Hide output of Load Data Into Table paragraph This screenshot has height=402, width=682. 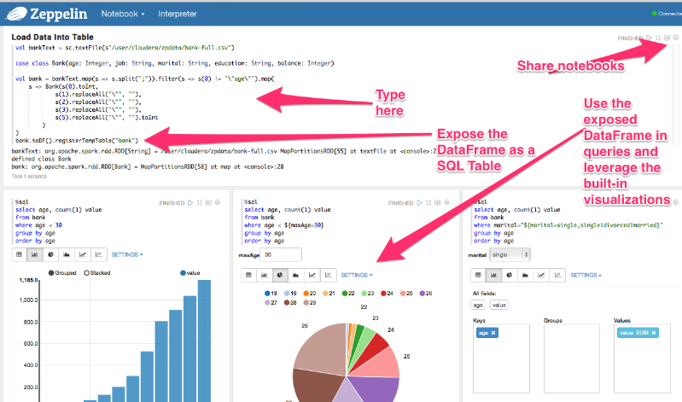(x=667, y=38)
